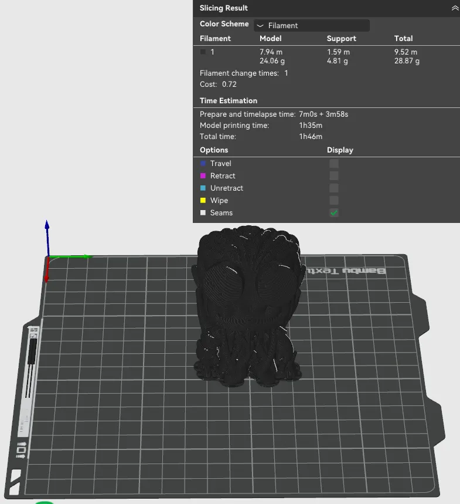Click the Seams white color swatch
Image resolution: width=460 pixels, height=504 pixels.
click(203, 212)
